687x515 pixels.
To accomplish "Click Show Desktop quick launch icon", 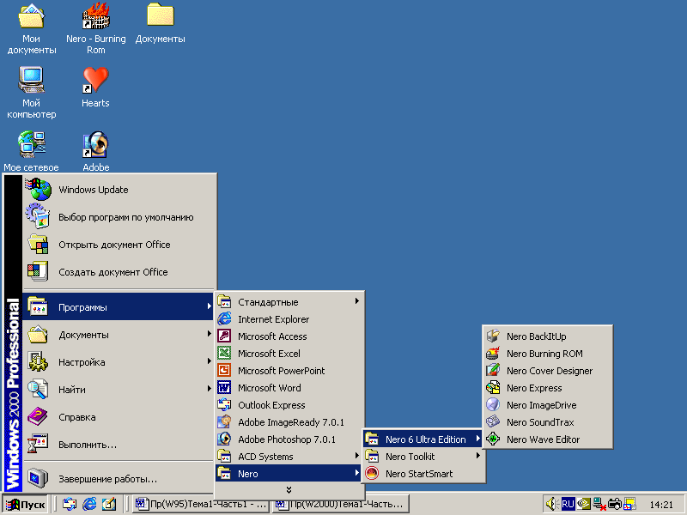I will pos(109,505).
